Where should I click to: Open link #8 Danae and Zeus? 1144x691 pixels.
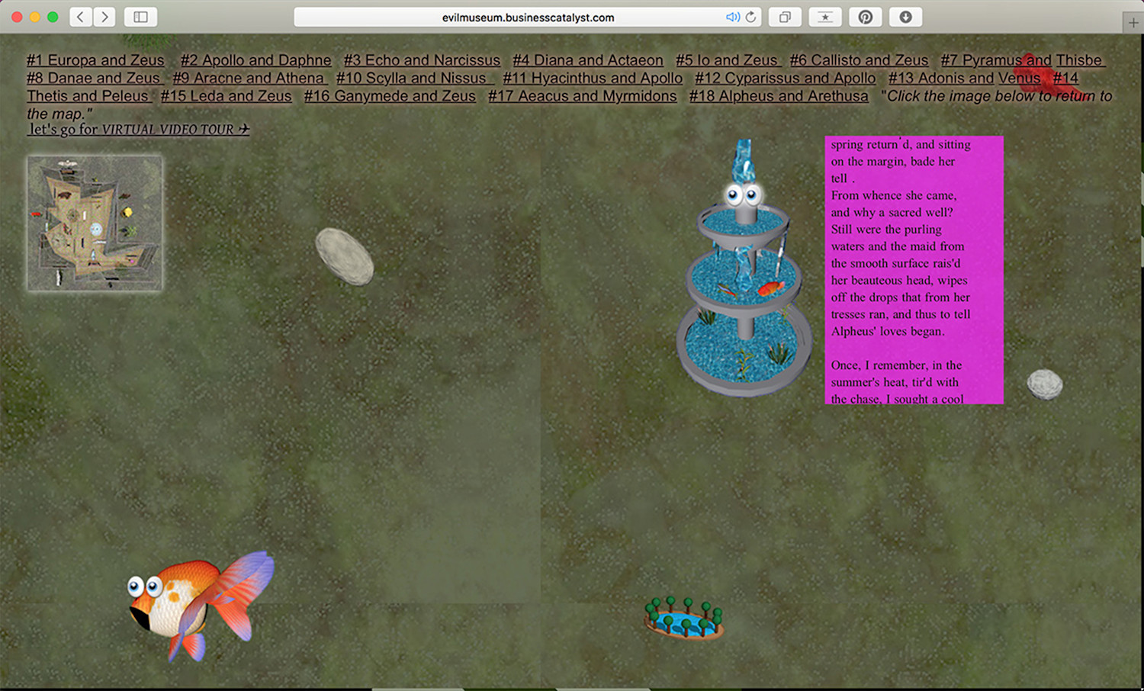tap(94, 78)
